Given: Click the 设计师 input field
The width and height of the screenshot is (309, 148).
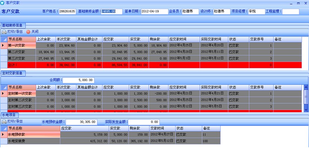Looking at the screenshot, I should [222, 12].
